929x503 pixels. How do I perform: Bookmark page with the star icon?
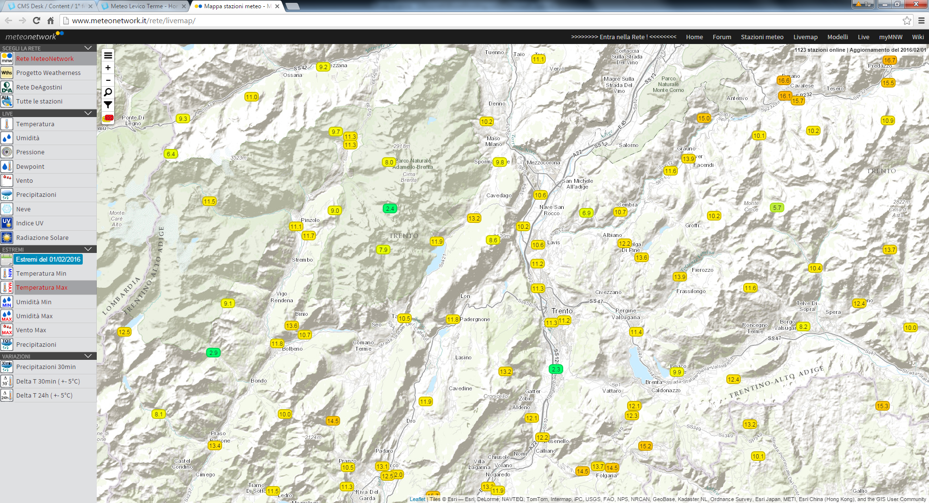(x=907, y=20)
